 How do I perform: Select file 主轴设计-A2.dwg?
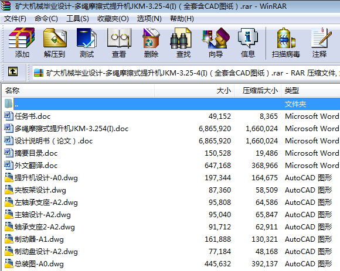(x=42, y=215)
